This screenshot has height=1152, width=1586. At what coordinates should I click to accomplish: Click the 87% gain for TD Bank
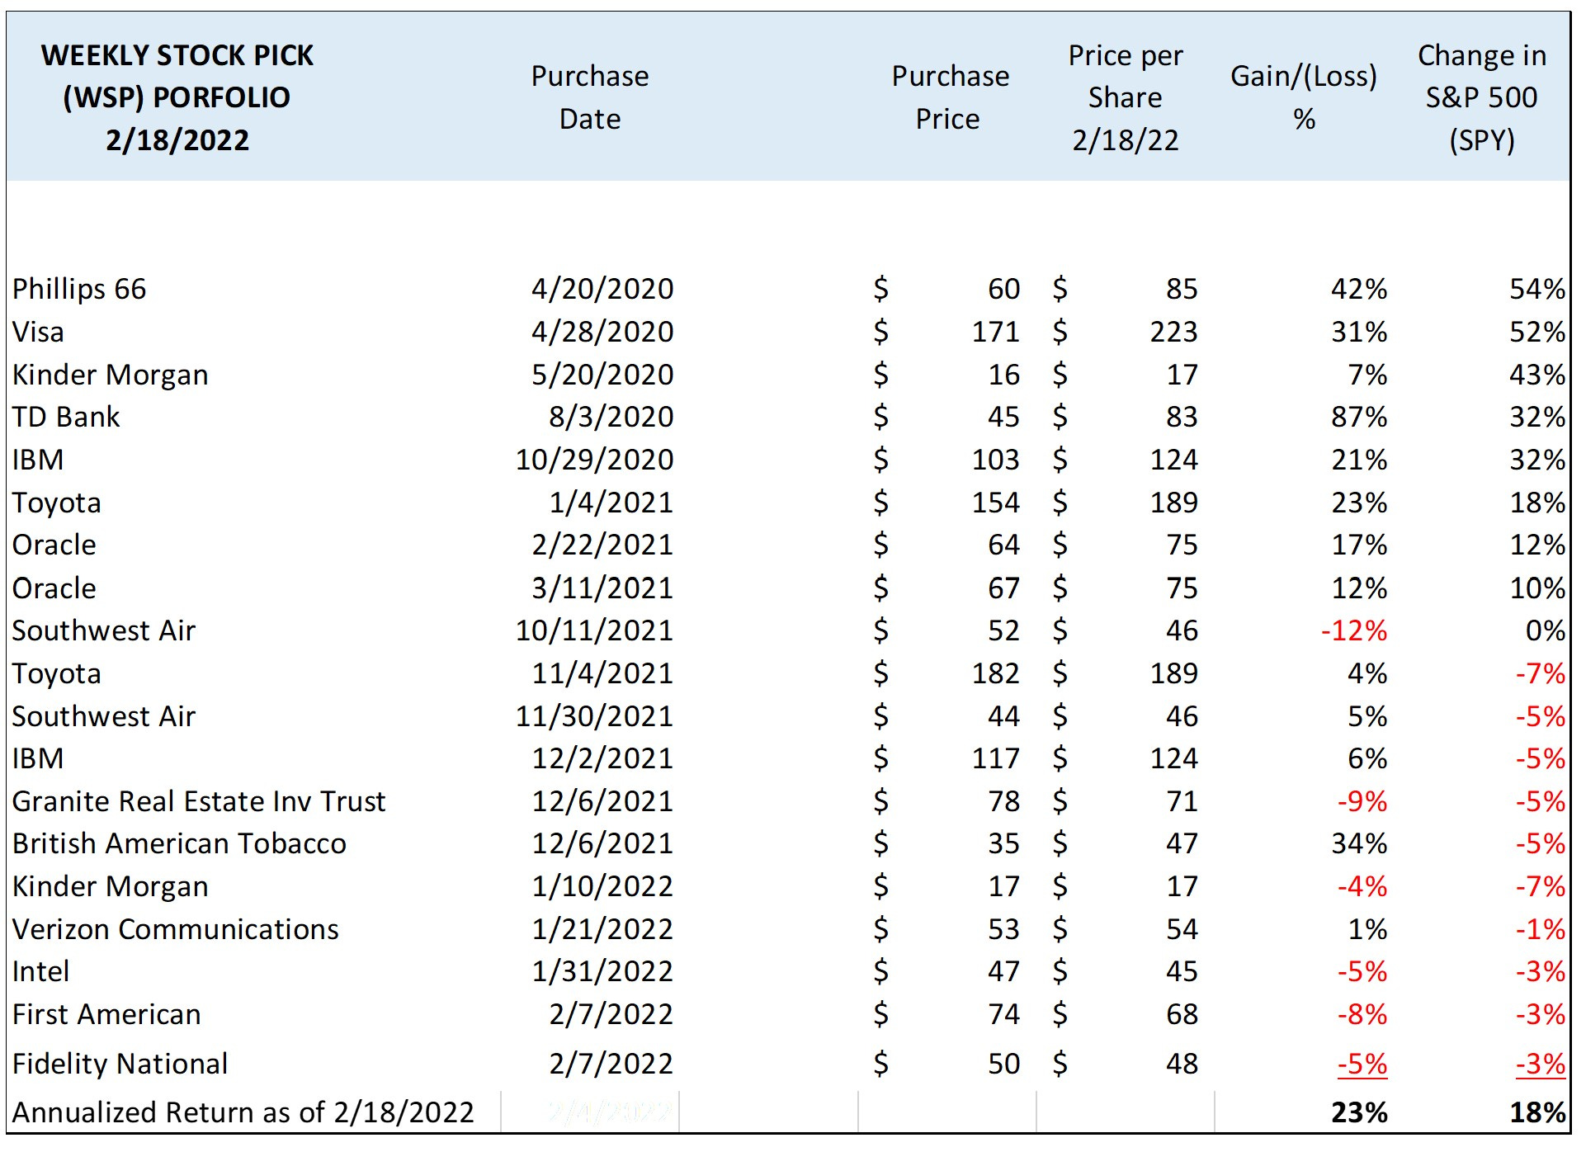[x=1359, y=417]
